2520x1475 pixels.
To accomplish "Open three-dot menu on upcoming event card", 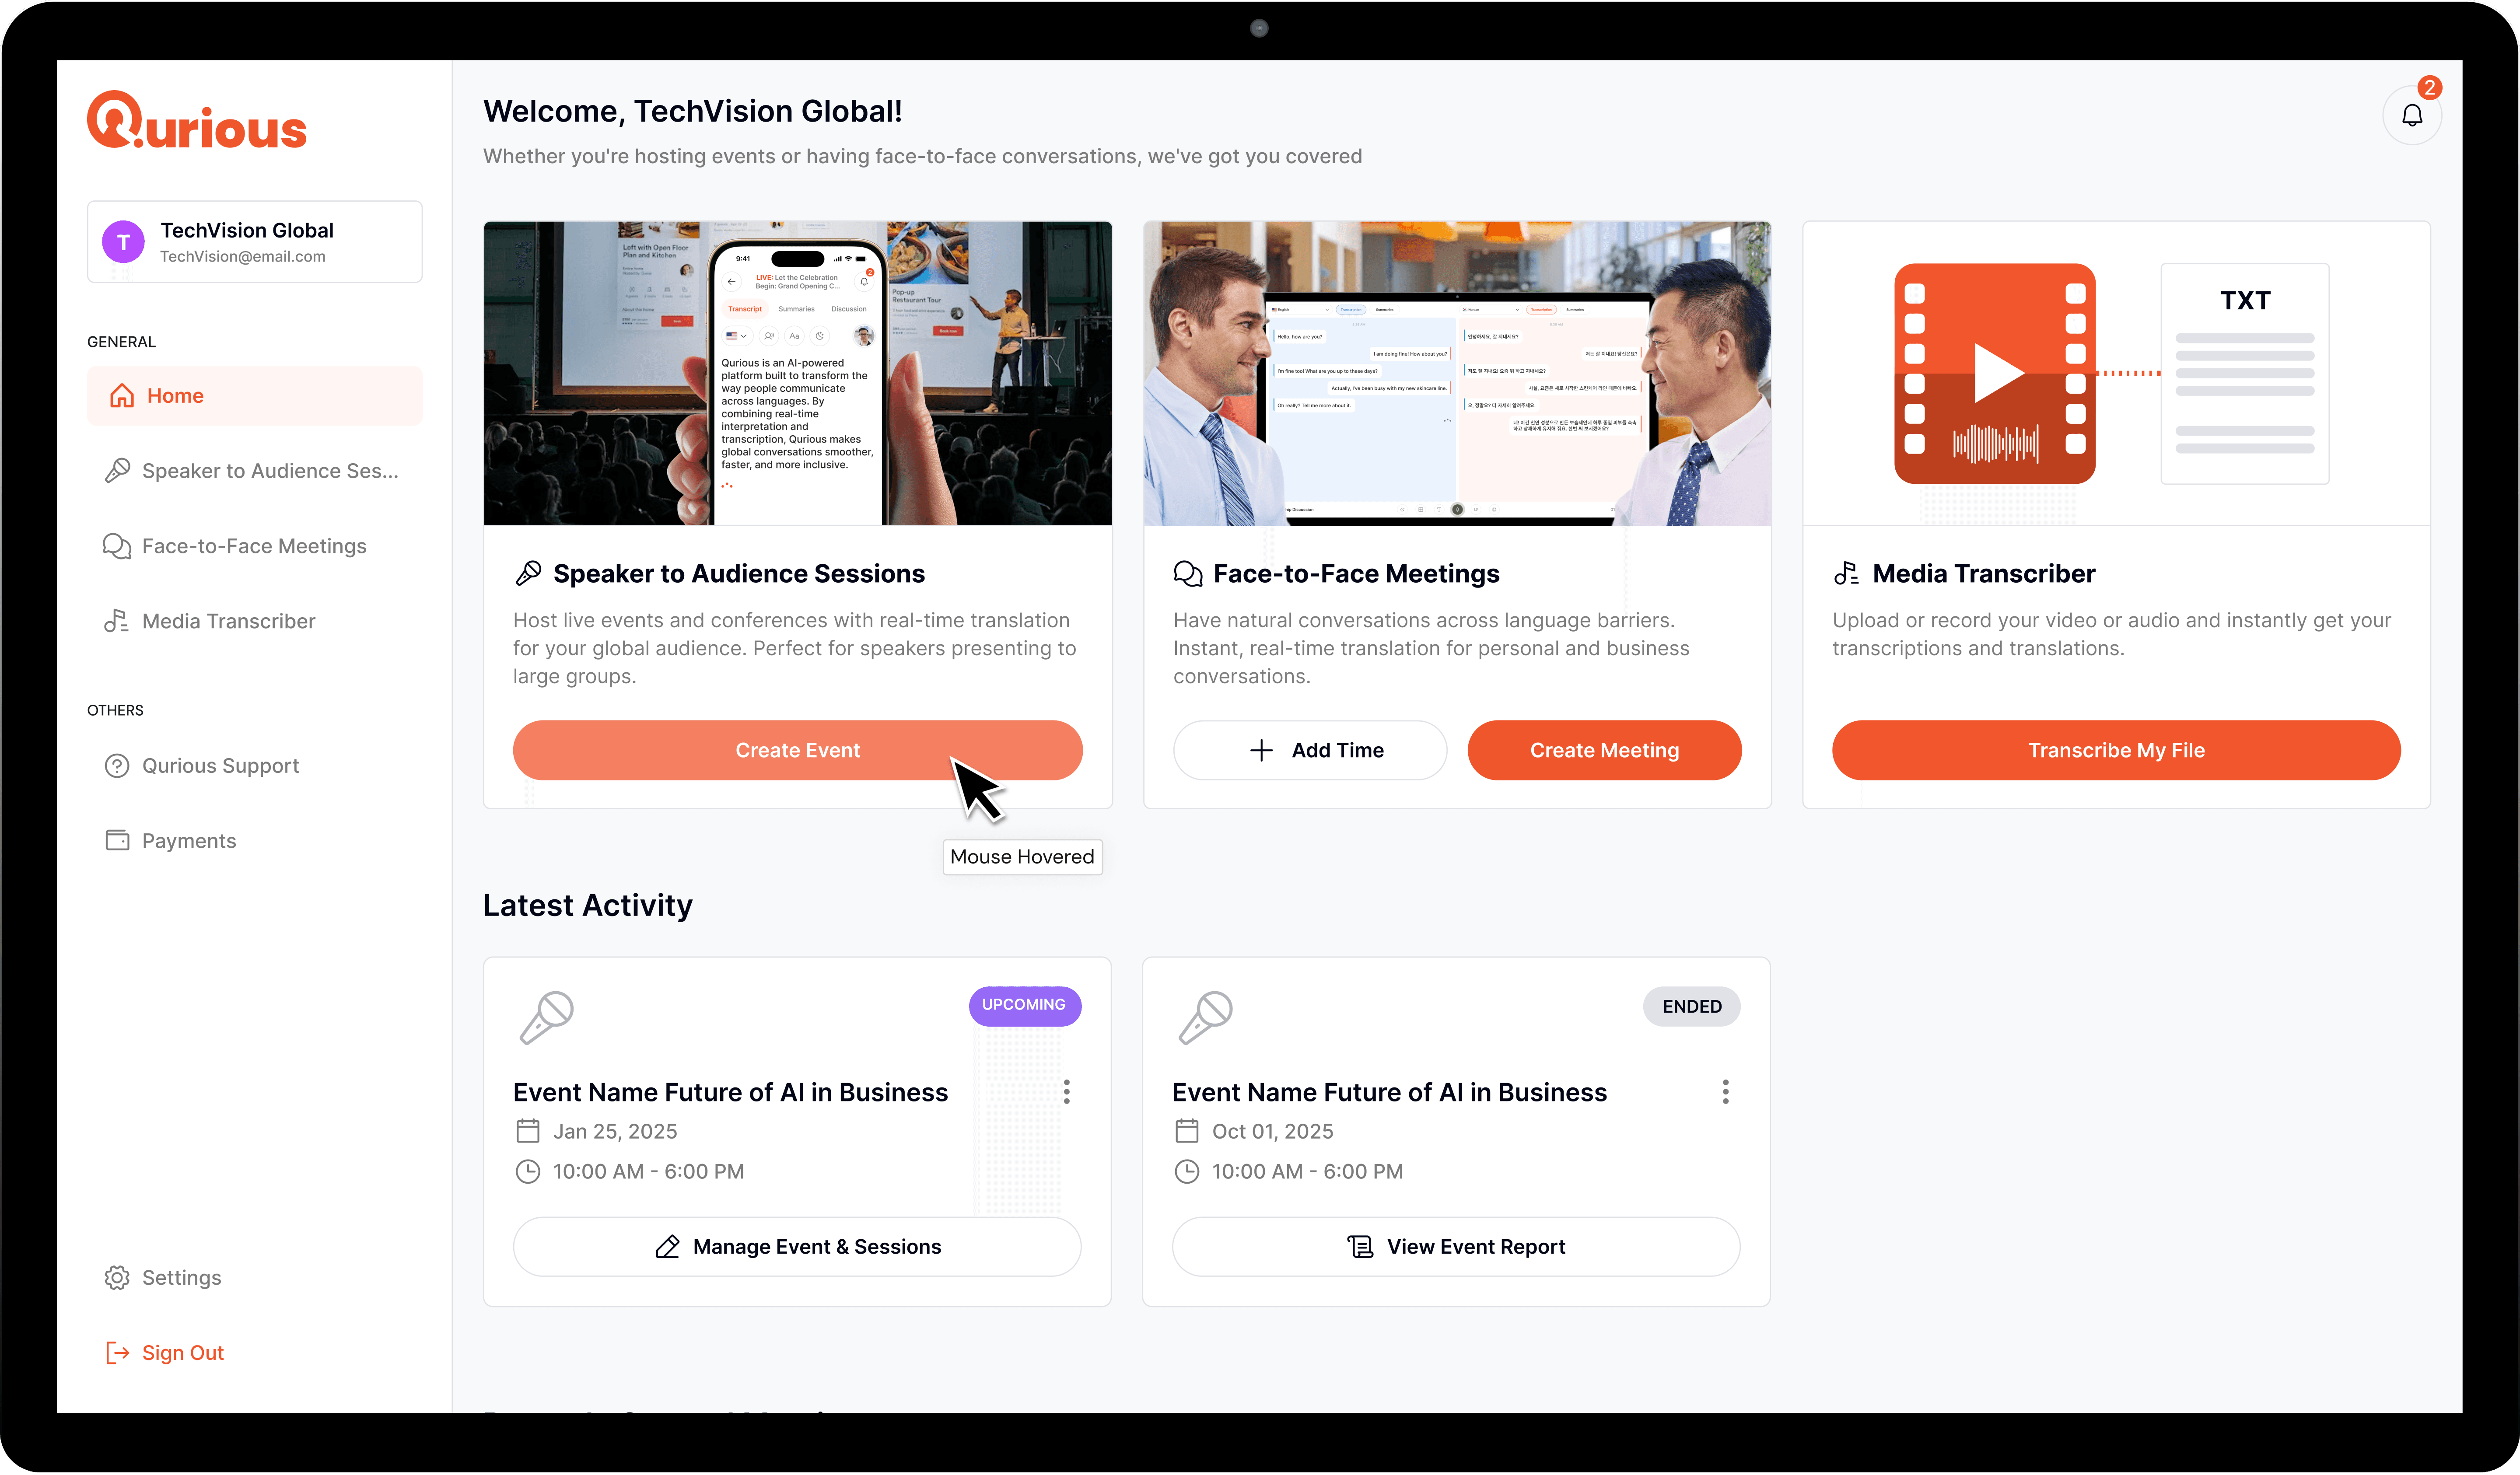I will 1066,1091.
